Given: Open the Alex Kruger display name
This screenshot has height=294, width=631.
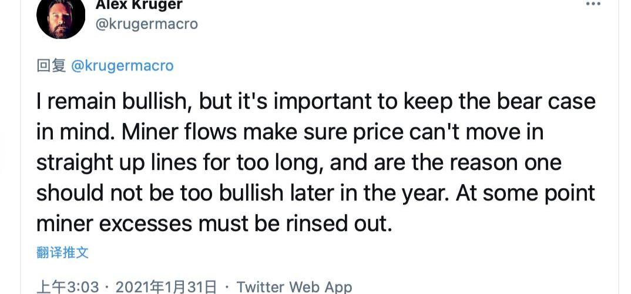Looking at the screenshot, I should [139, 5].
